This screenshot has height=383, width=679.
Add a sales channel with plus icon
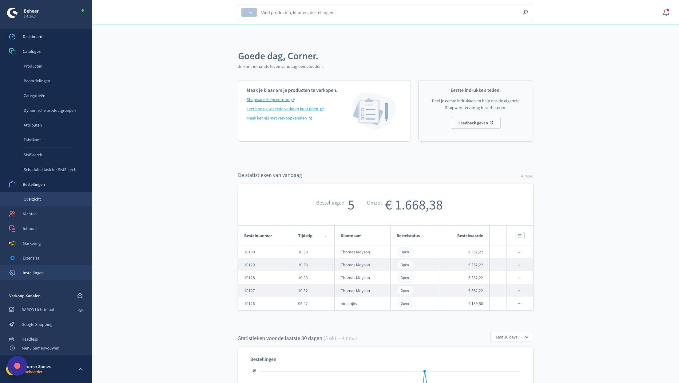tap(80, 296)
